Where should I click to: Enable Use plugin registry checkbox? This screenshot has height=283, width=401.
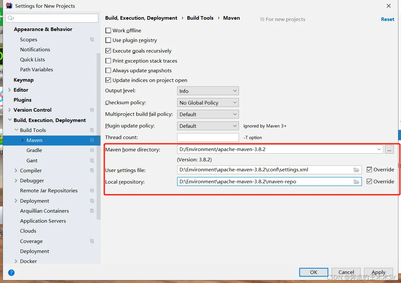pyautogui.click(x=108, y=40)
